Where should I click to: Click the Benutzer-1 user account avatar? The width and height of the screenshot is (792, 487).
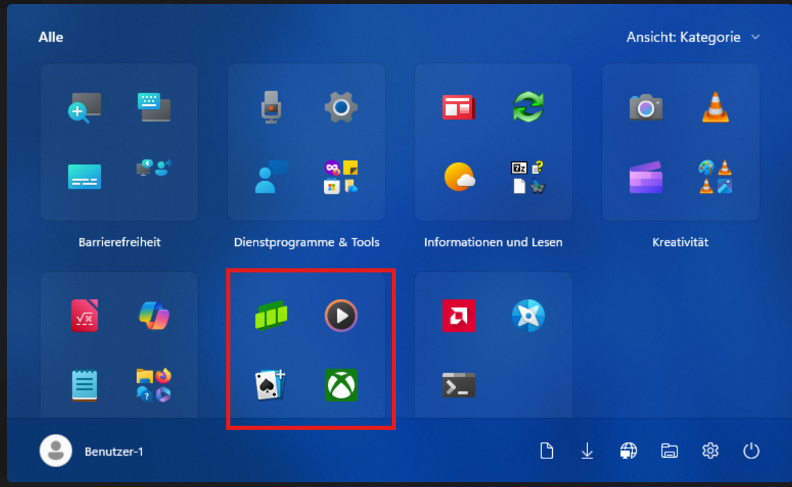tap(56, 451)
